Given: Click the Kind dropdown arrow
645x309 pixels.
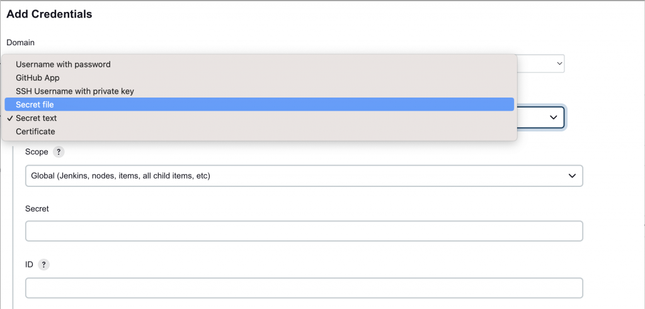Looking at the screenshot, I should pos(553,118).
